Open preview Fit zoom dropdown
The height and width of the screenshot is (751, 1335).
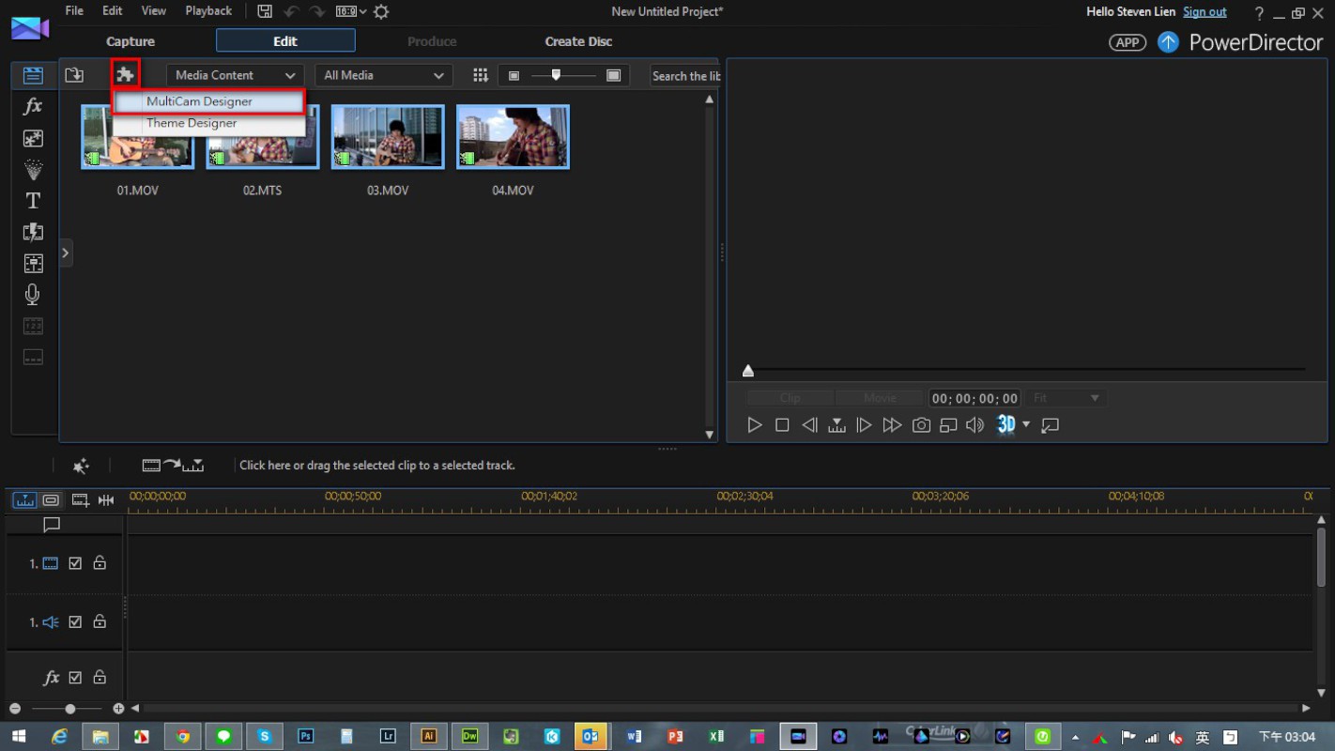pyautogui.click(x=1066, y=398)
